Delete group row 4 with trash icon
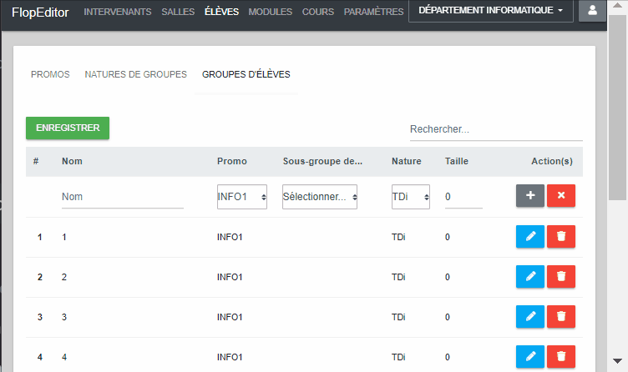Viewport: 628px width, 372px height. [x=561, y=356]
